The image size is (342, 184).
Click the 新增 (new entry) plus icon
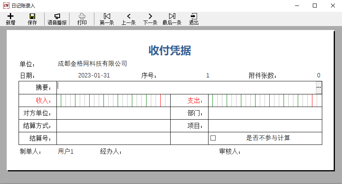coord(11,16)
